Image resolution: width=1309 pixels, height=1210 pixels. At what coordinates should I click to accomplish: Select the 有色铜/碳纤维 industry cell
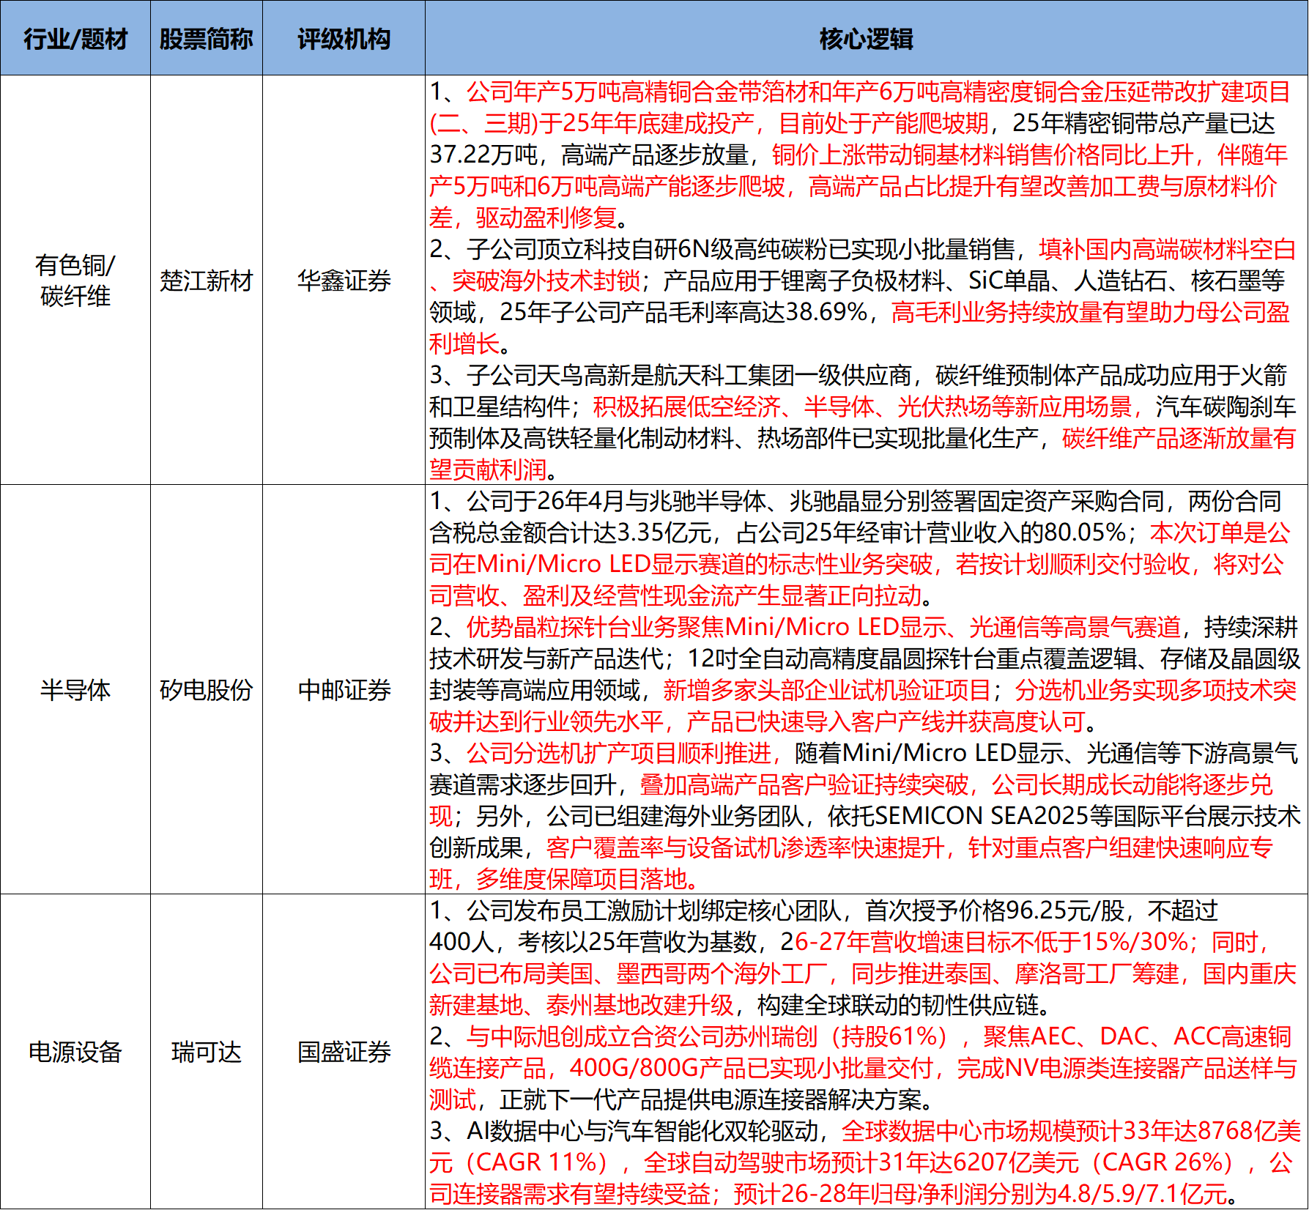[x=75, y=280]
